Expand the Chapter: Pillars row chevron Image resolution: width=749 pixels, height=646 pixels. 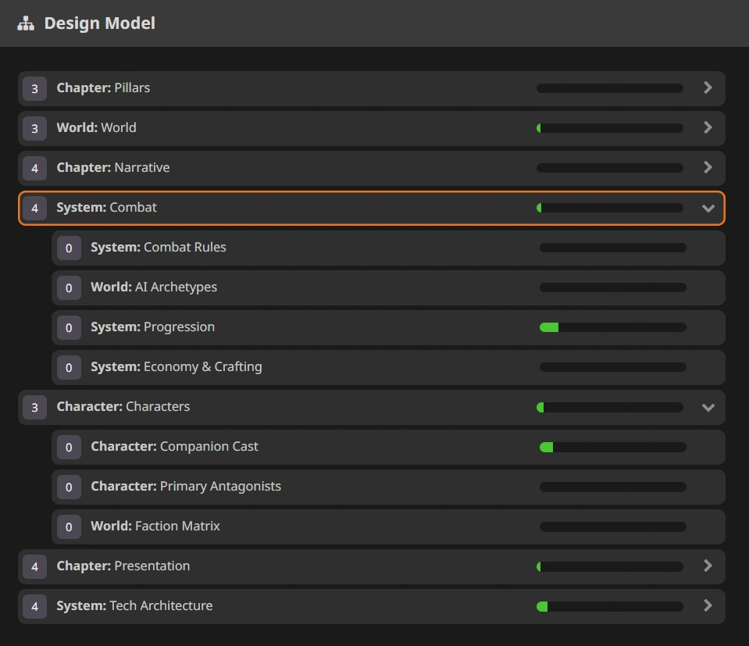(708, 88)
